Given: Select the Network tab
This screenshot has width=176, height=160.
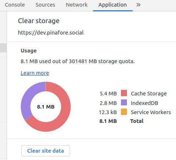Looking at the screenshot, I should click(x=77, y=5).
